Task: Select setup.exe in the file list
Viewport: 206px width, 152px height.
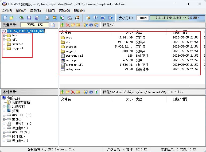Action: [72, 69]
